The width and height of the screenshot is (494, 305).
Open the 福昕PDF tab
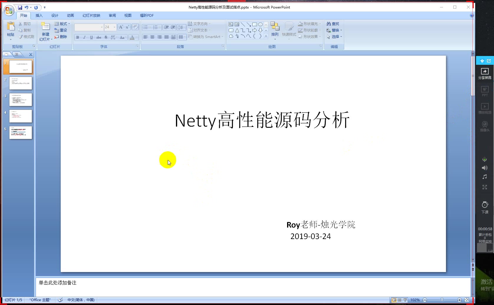click(x=147, y=16)
